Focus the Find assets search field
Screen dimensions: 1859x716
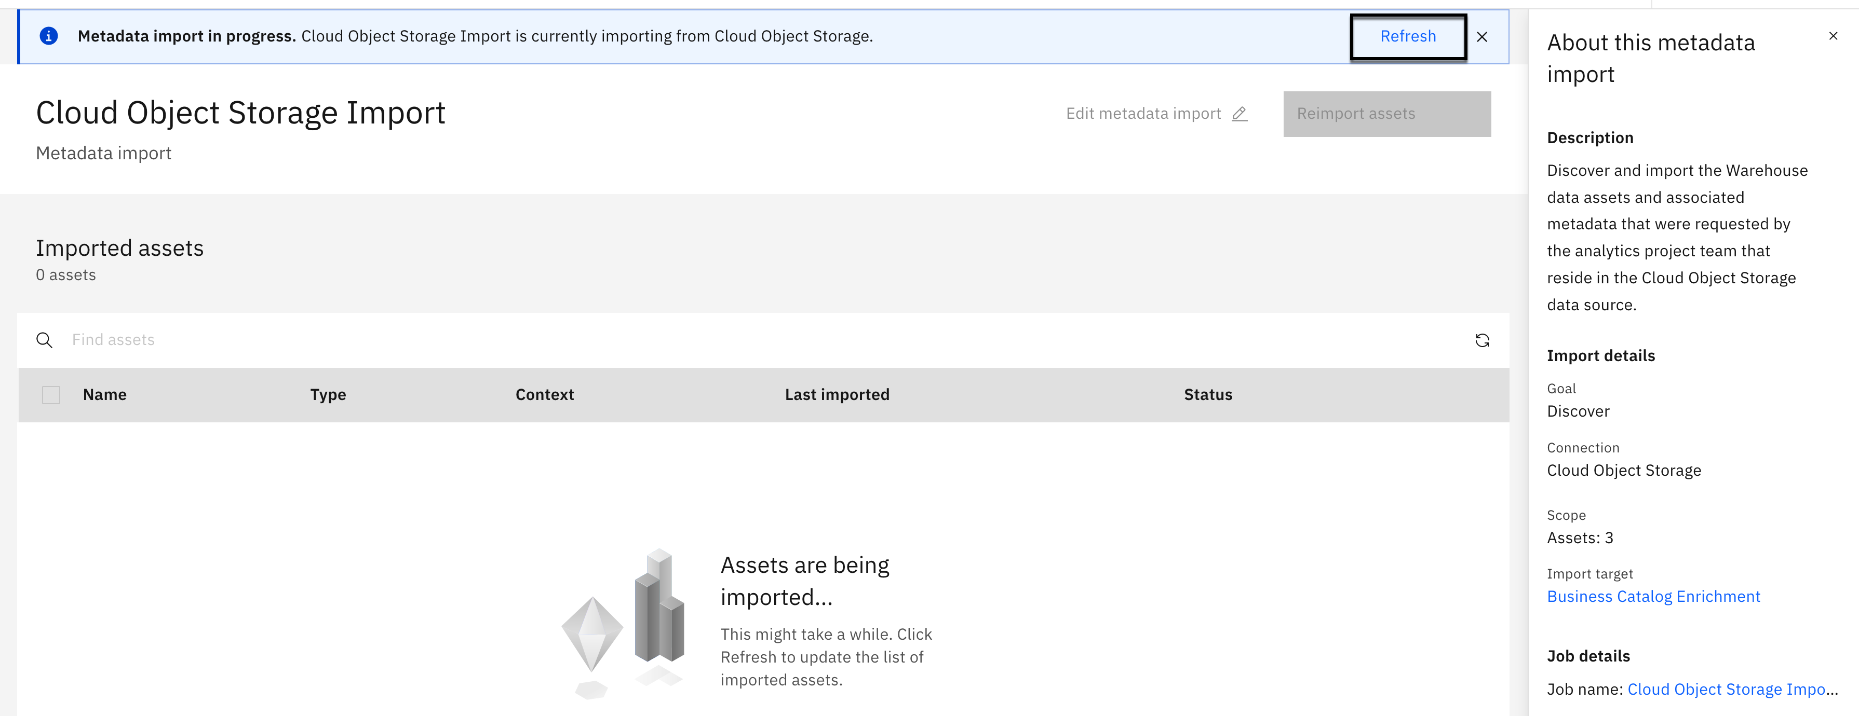point(722,340)
